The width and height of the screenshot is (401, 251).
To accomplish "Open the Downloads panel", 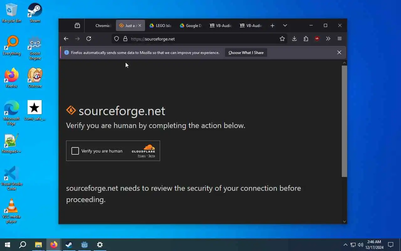I will pos(294,39).
